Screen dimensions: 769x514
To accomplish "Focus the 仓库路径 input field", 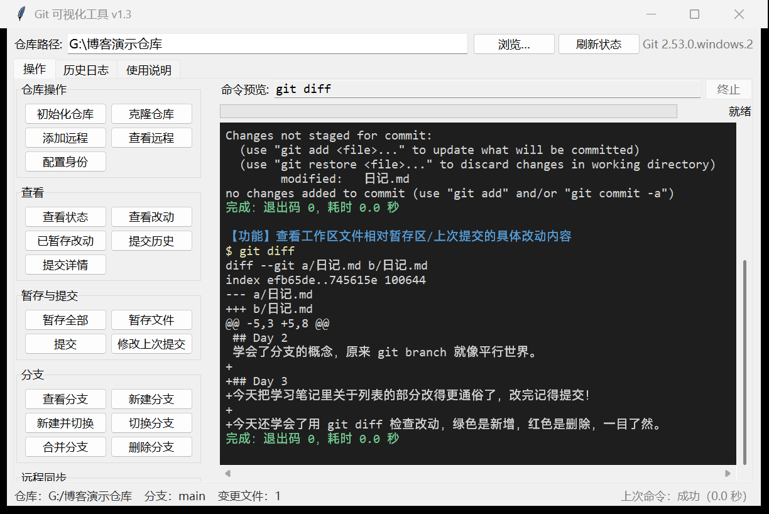I will [268, 44].
